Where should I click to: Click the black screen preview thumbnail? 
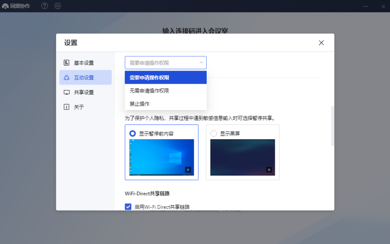[243, 157]
